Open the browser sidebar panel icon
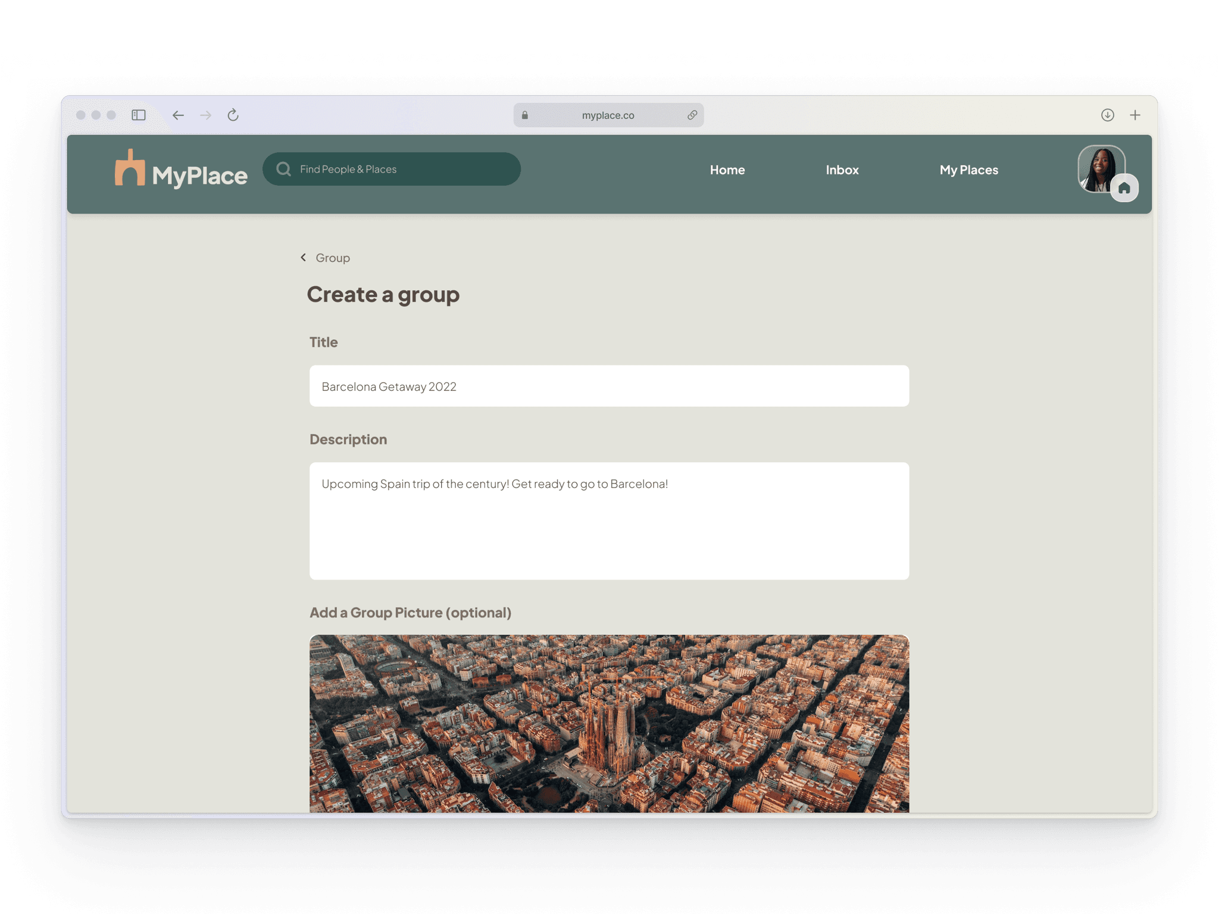 pos(139,115)
